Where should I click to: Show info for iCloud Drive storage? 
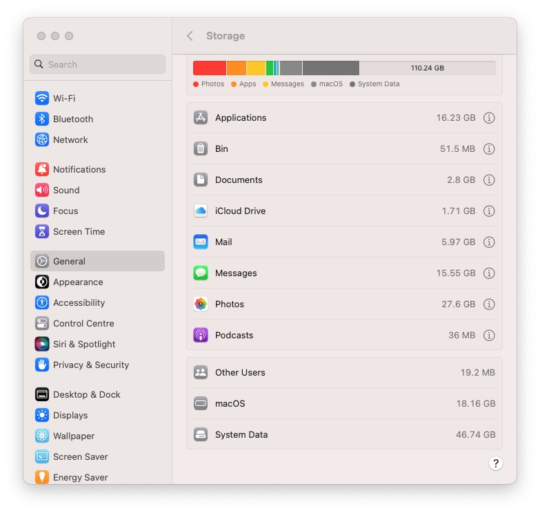(489, 211)
